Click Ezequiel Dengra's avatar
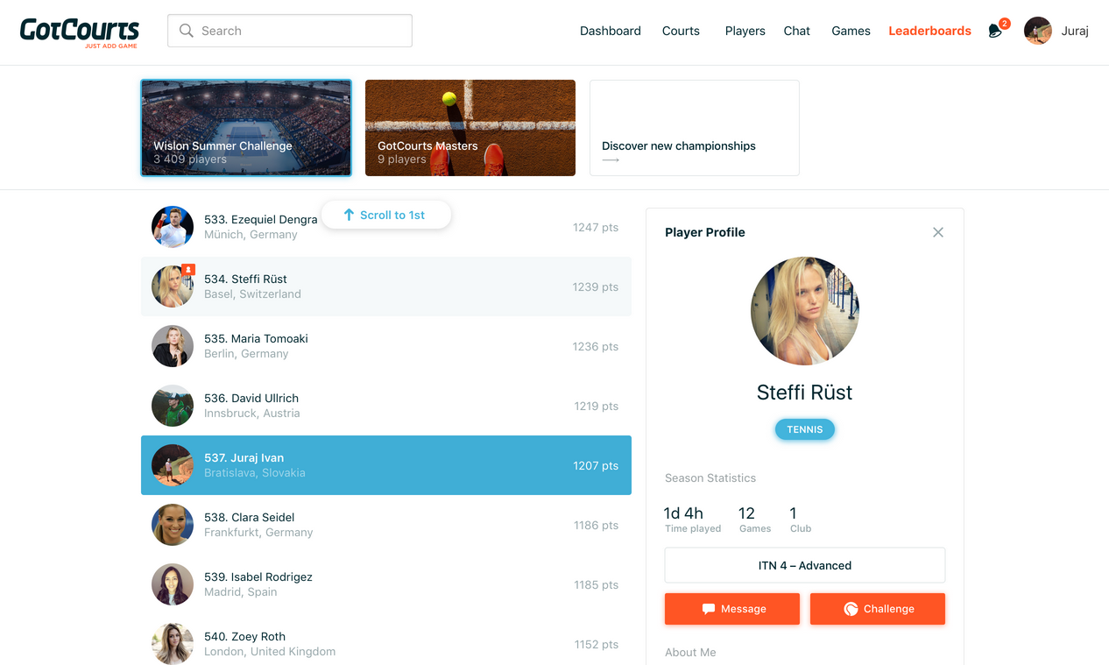1109x665 pixels. tap(173, 227)
